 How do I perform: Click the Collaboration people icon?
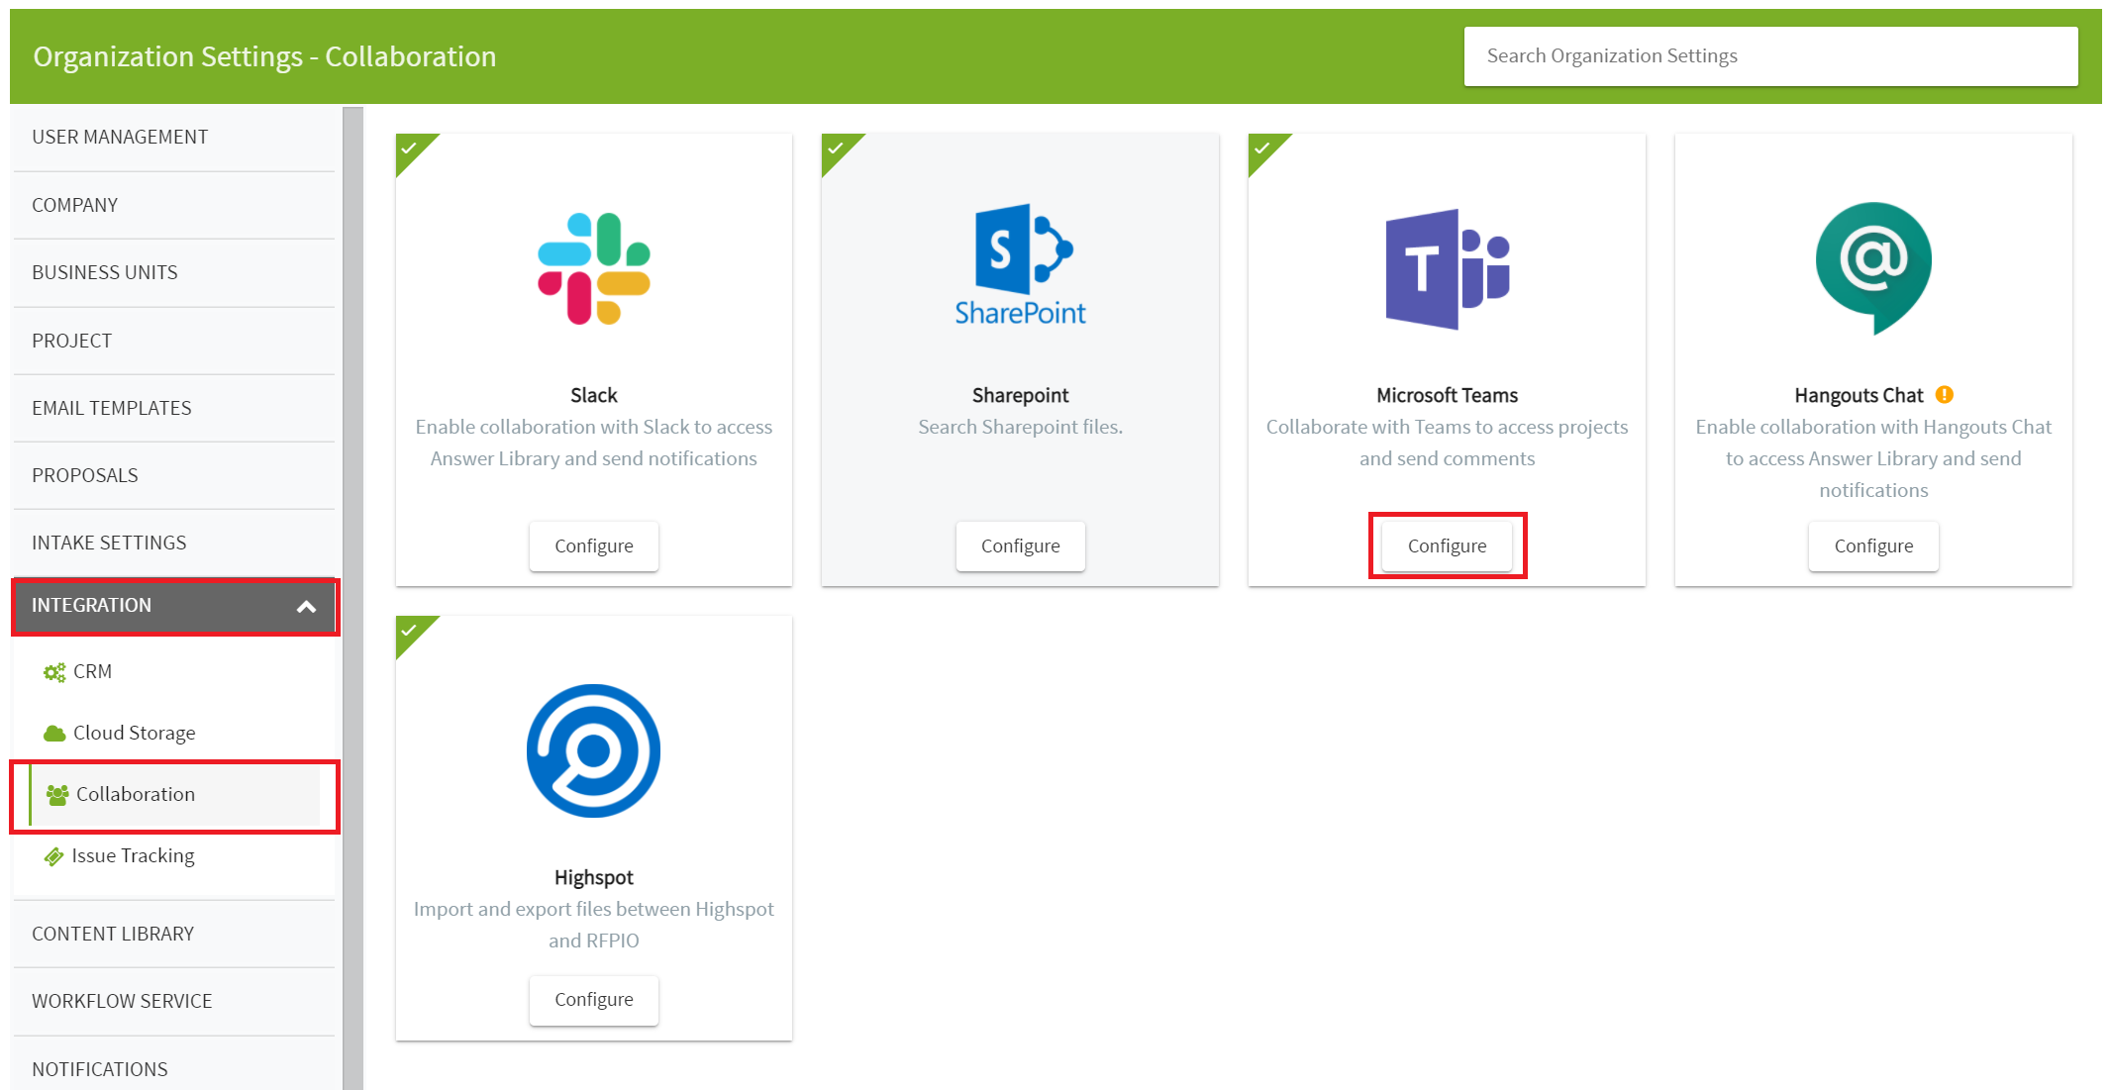[x=57, y=794]
